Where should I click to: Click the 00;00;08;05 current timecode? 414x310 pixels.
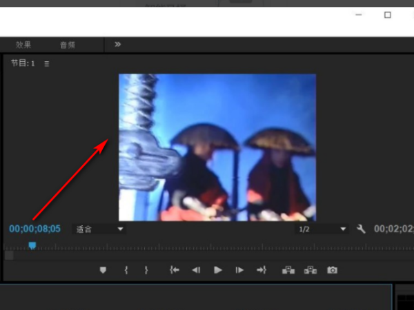tap(34, 229)
